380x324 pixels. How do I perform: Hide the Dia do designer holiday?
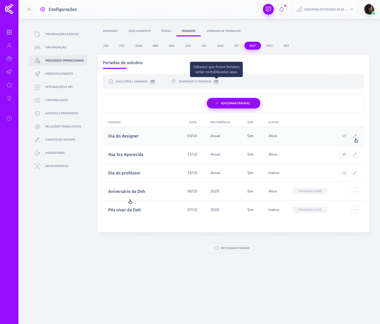coord(344,136)
